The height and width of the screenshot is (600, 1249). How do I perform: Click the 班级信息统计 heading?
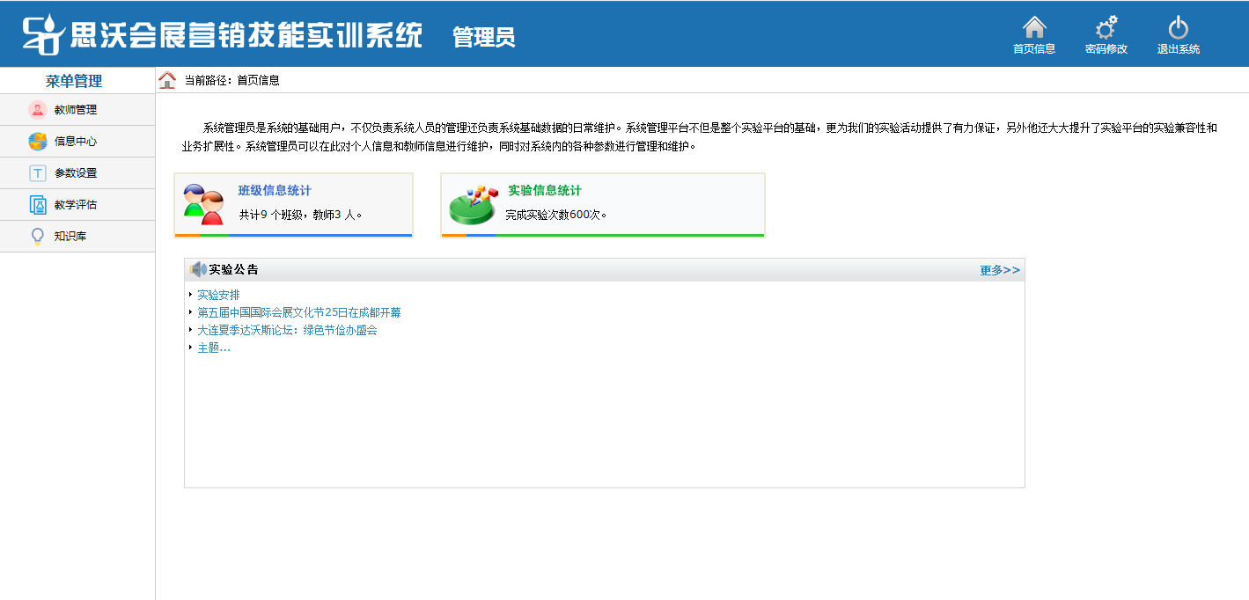click(274, 191)
